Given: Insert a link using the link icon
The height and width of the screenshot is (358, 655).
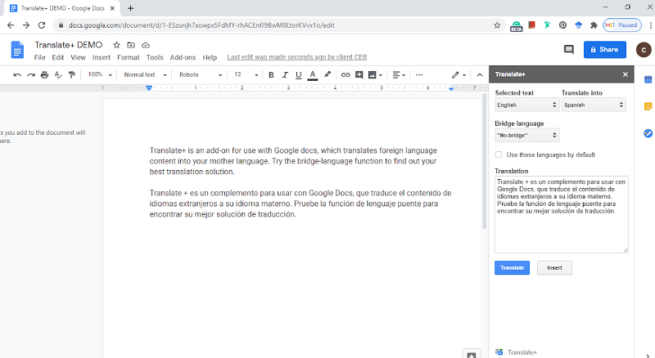Looking at the screenshot, I should 346,74.
